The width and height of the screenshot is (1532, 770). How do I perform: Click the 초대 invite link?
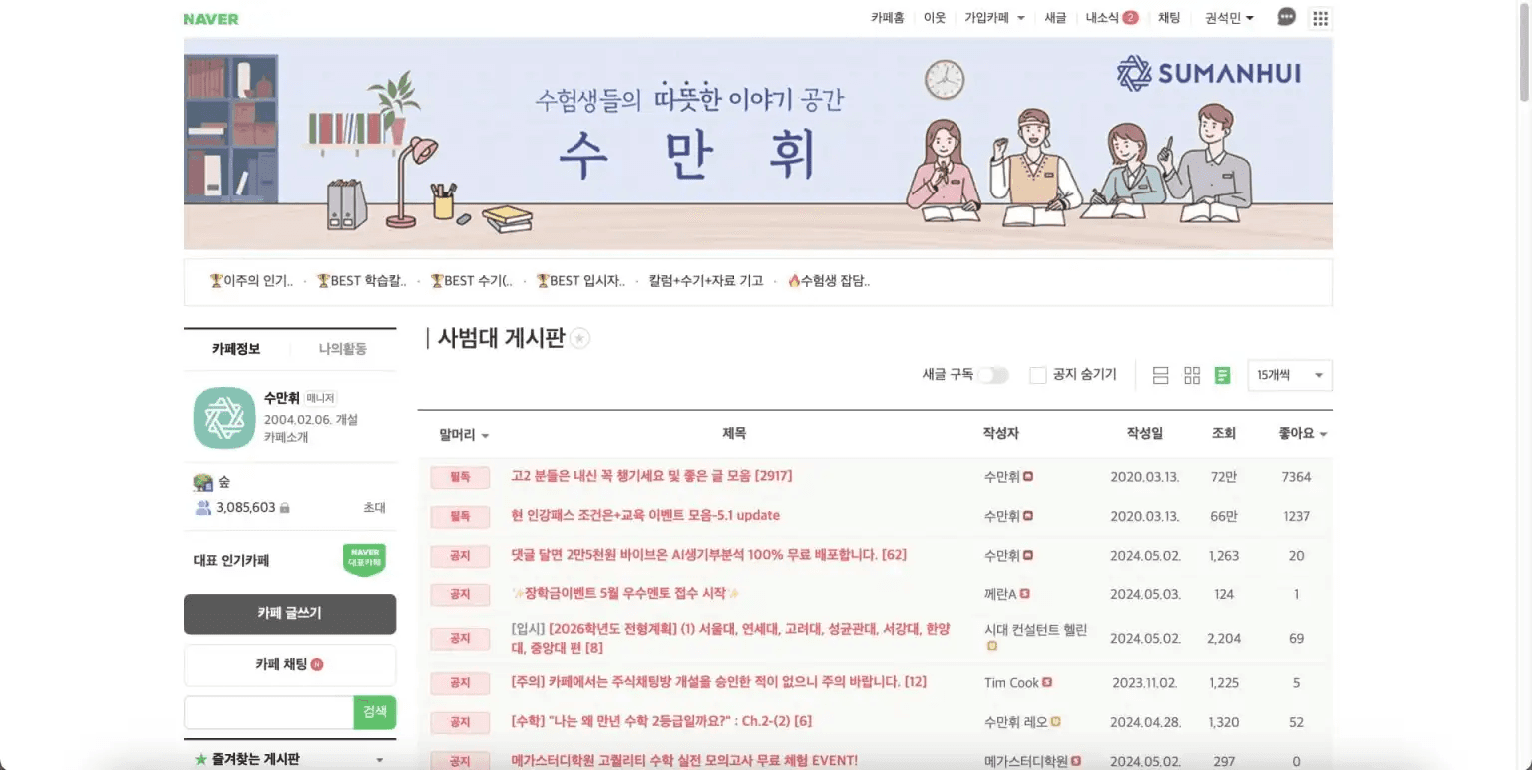374,508
